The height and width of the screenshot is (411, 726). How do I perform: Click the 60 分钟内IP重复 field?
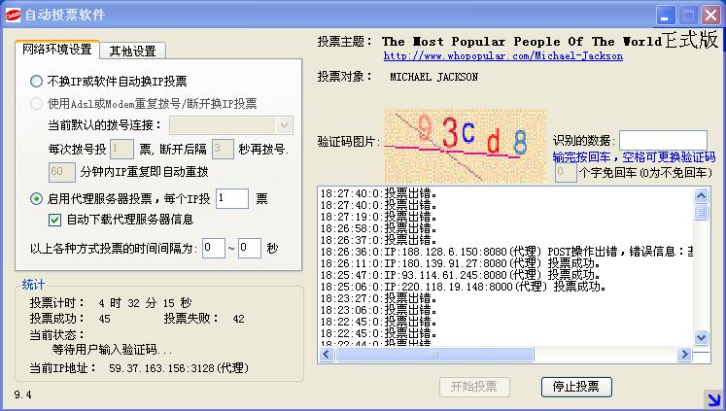coord(61,172)
